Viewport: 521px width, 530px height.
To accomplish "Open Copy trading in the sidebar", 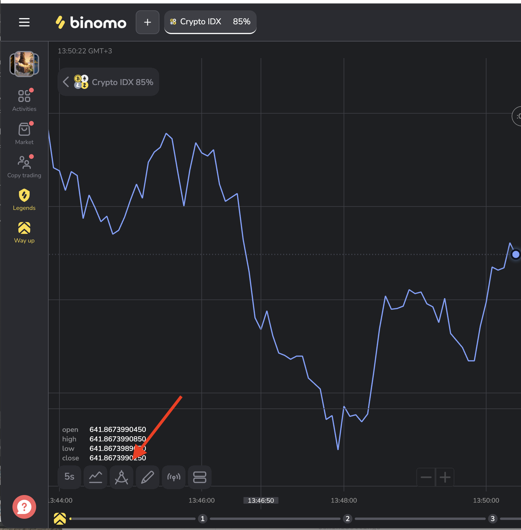I will coord(24,167).
